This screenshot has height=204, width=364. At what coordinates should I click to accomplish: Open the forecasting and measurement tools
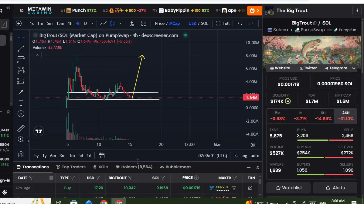coord(21,81)
